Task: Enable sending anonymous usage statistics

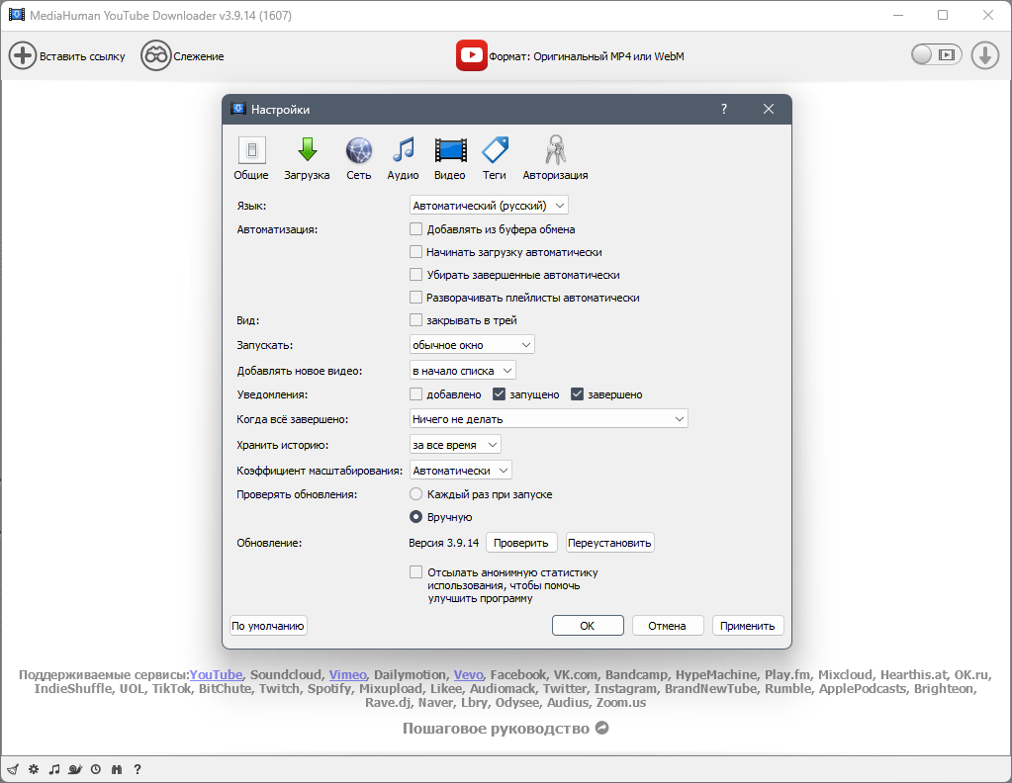Action: (416, 572)
